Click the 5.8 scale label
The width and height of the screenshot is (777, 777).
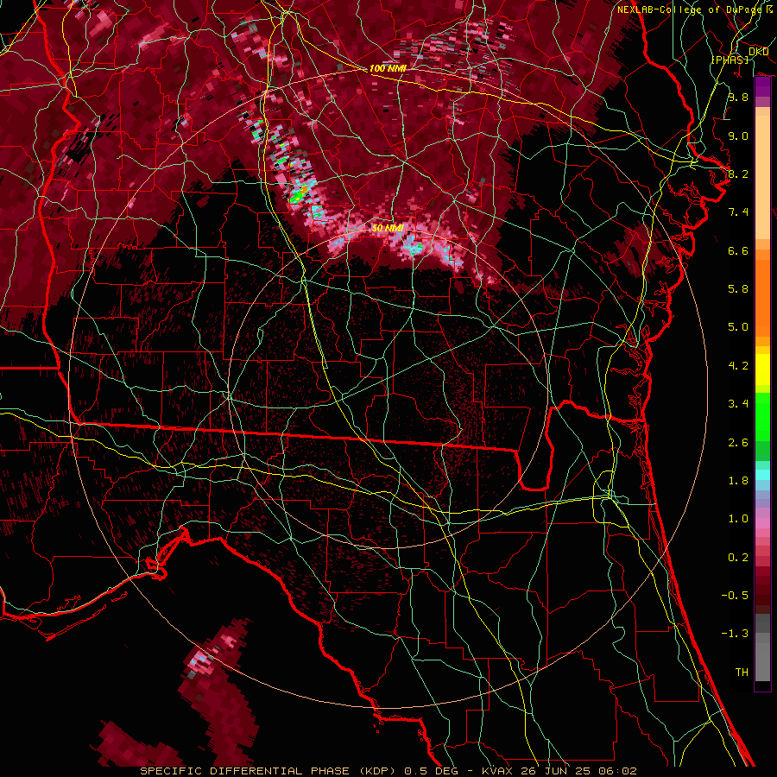click(738, 289)
